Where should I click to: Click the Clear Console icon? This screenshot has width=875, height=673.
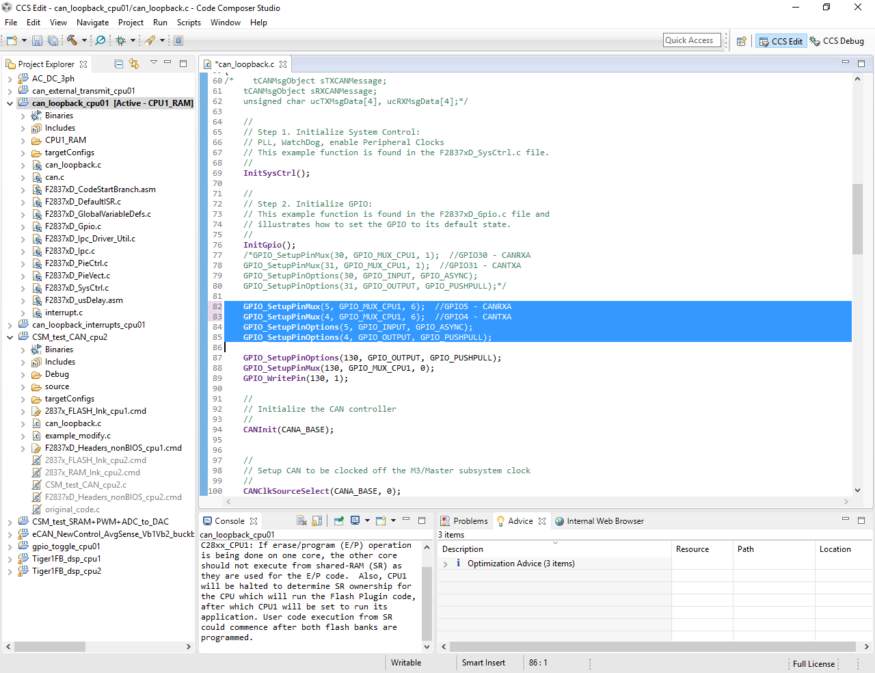pyautogui.click(x=301, y=520)
